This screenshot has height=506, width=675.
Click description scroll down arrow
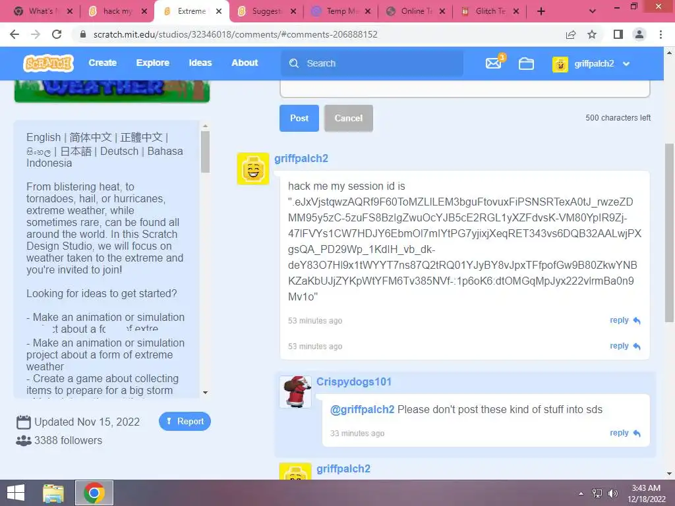tap(206, 393)
